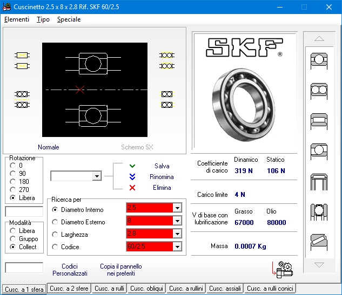Switch to Cusc. a 2 sfere tab

[69, 289]
